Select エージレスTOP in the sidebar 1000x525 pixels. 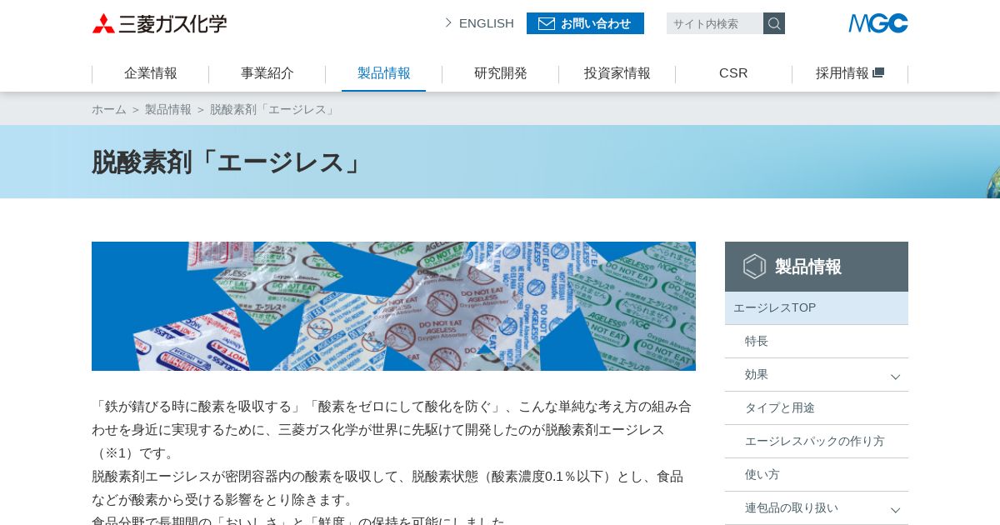(x=817, y=308)
